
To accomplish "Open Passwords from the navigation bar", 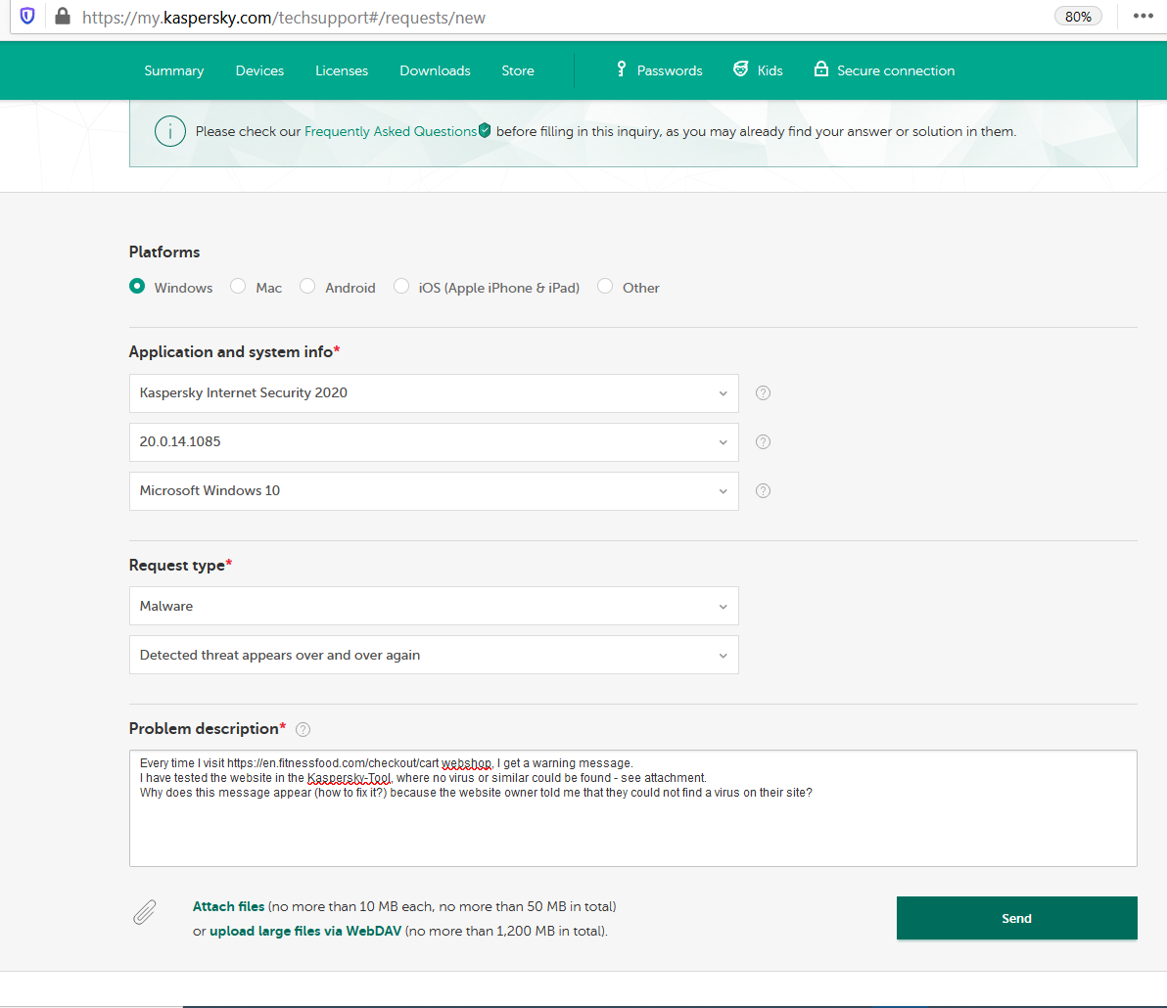I will pos(669,70).
